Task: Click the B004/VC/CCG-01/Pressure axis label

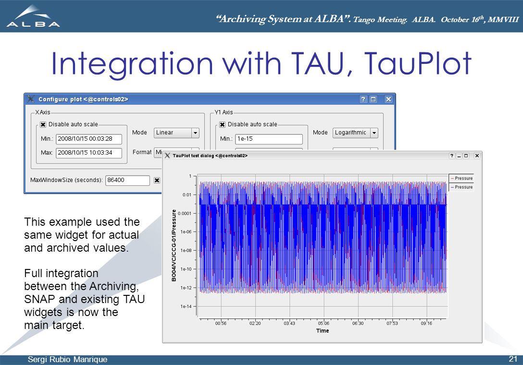Action: tap(174, 245)
